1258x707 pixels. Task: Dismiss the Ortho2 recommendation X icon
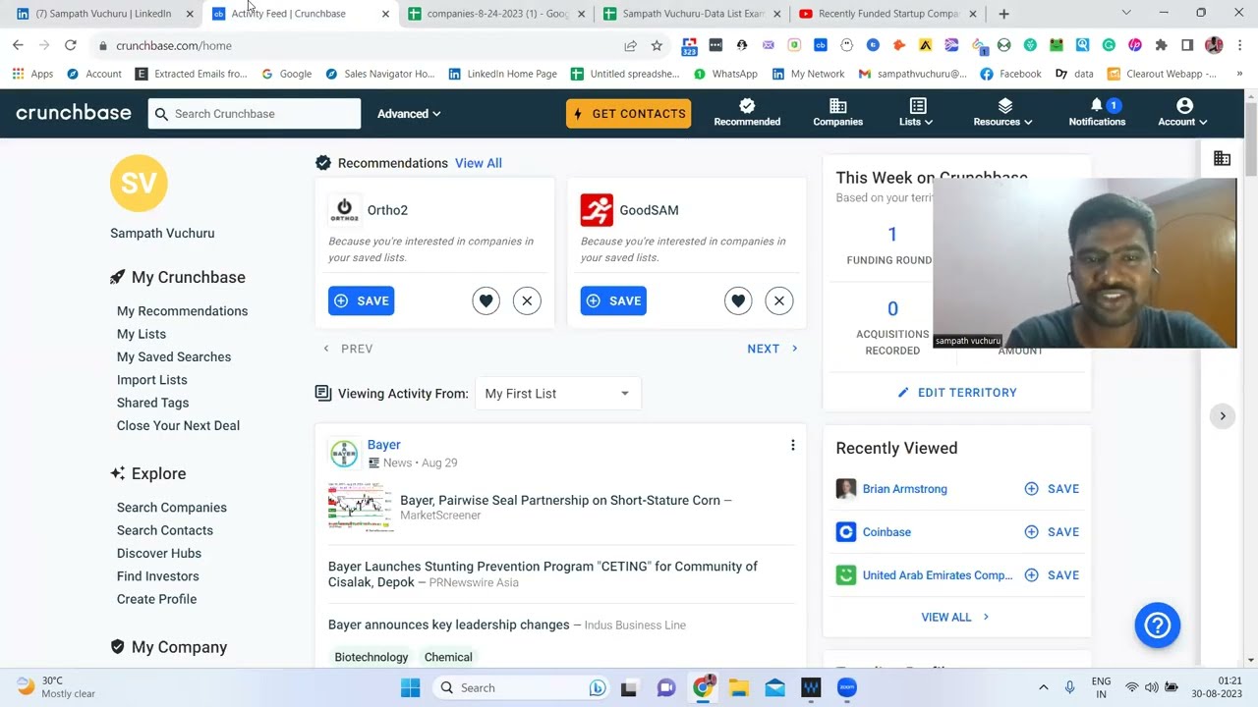pos(527,300)
